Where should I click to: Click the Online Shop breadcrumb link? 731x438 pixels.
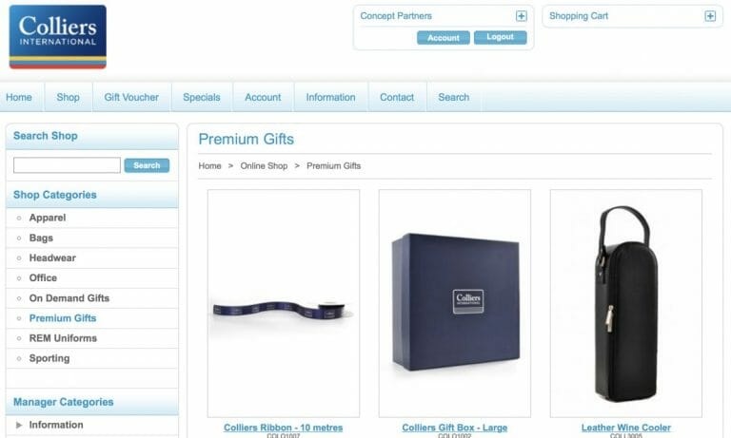coord(264,165)
